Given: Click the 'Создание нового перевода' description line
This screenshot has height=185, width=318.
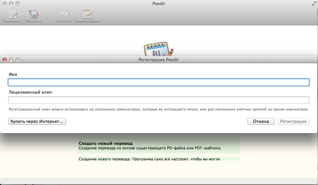Looking at the screenshot, I should 149,159.
